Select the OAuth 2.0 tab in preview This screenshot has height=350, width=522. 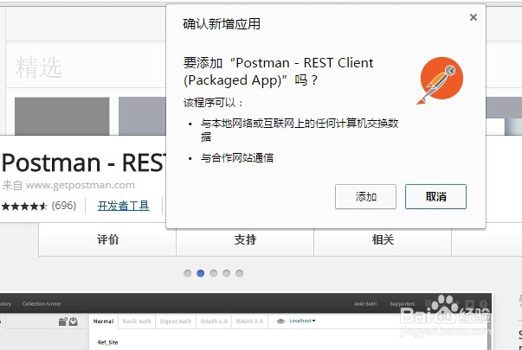tap(249, 321)
